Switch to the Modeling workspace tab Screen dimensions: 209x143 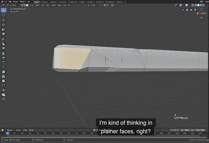coord(45,2)
